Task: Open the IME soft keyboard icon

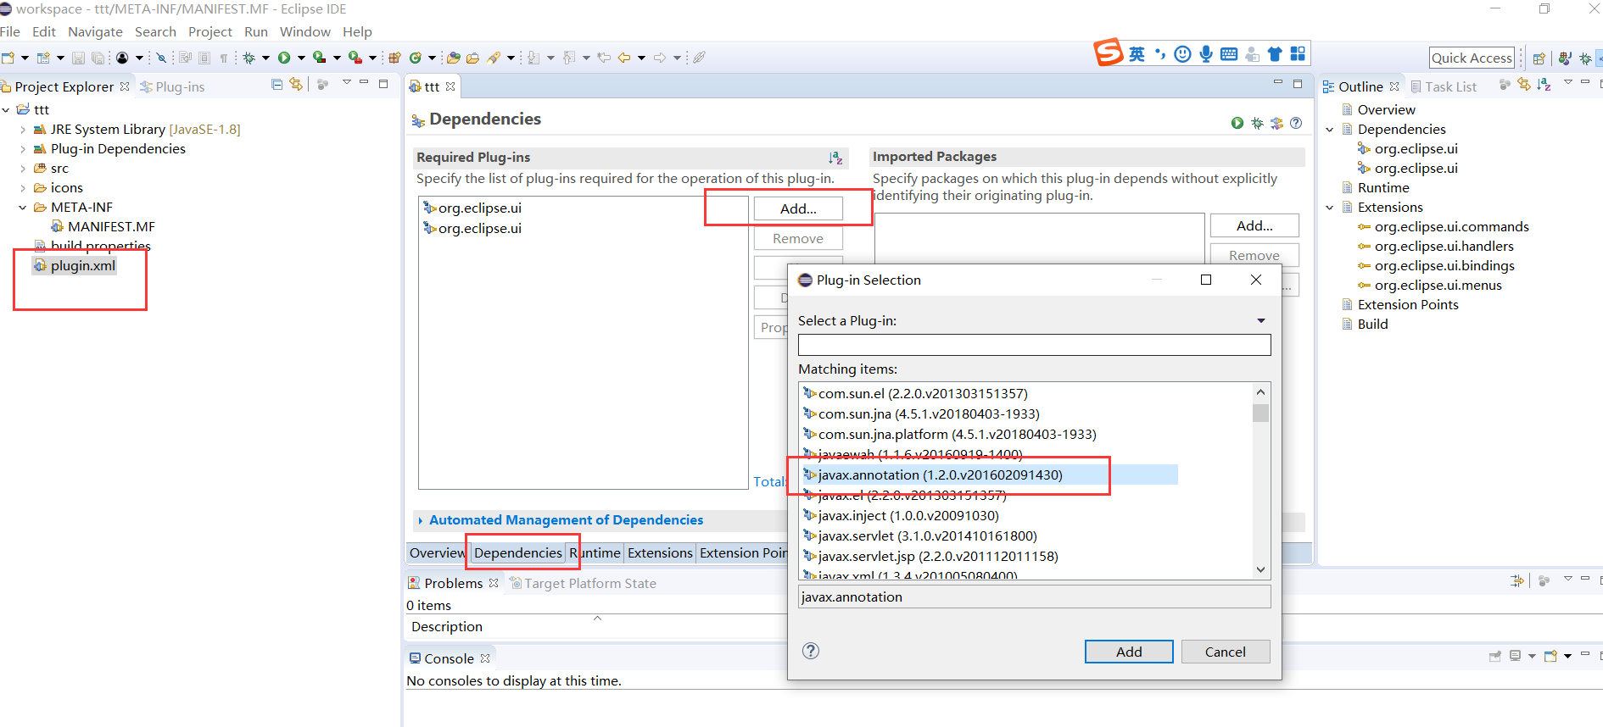Action: pyautogui.click(x=1229, y=54)
